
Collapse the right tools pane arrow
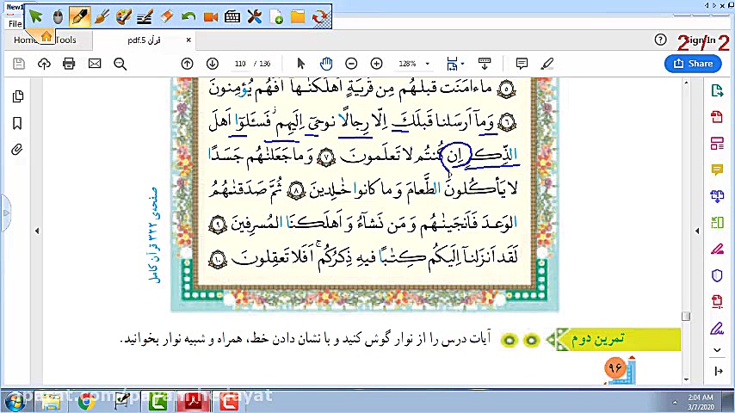point(697,231)
